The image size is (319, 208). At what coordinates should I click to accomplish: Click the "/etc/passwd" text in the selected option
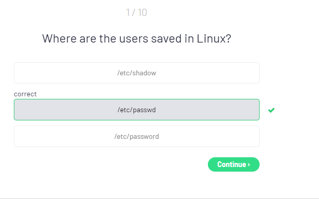click(x=136, y=110)
